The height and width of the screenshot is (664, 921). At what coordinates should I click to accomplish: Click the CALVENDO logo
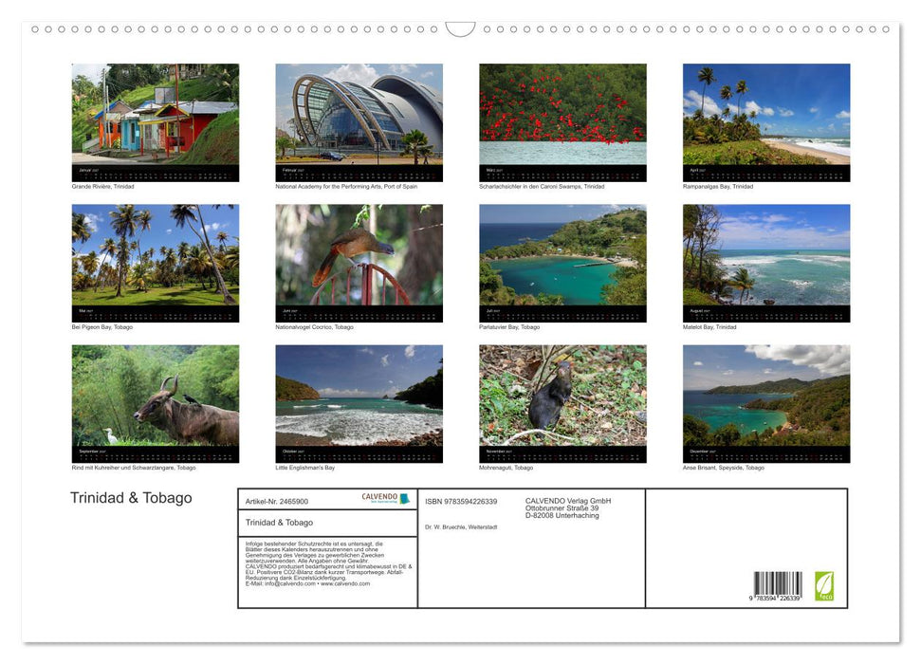click(x=385, y=498)
